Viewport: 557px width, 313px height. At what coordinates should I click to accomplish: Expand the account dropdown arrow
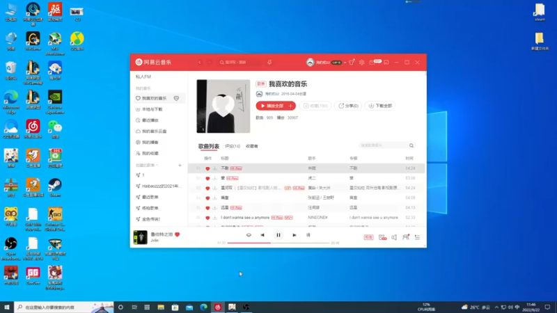coord(345,63)
